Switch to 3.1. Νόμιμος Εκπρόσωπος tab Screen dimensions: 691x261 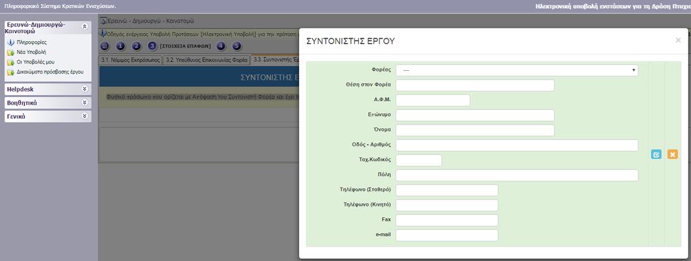(130, 60)
